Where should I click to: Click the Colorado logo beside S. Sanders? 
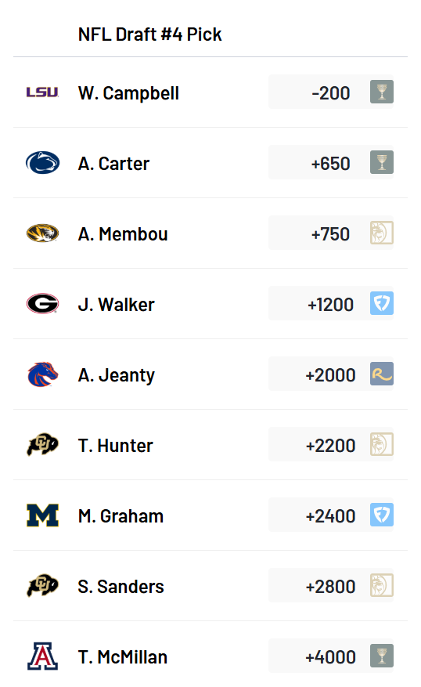[x=42, y=586]
